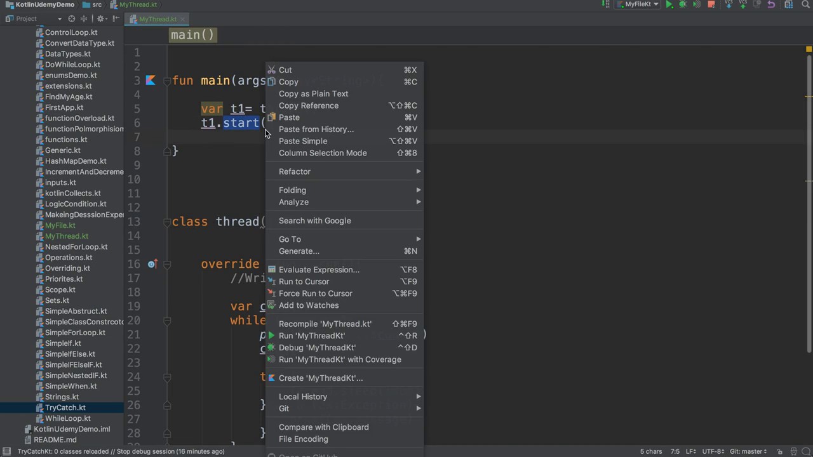Click the main() breadcrumb above the editor

(193, 35)
